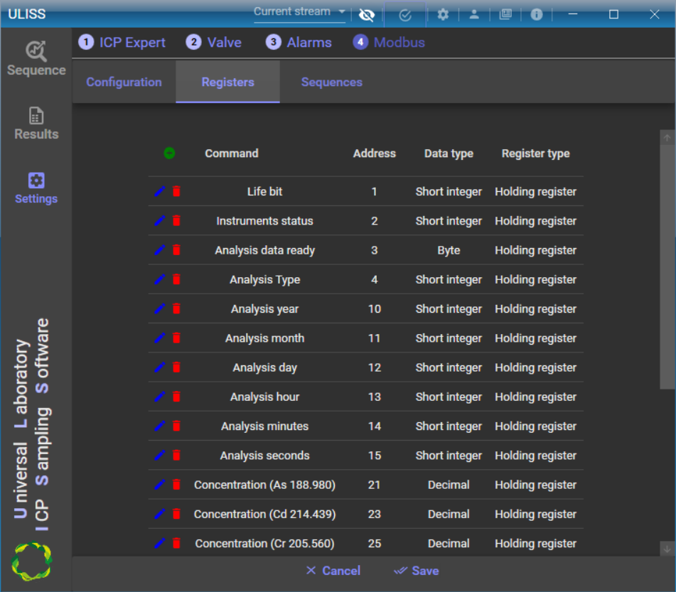Click the Cancel button
Screen dimensions: 676x592
coord(333,571)
